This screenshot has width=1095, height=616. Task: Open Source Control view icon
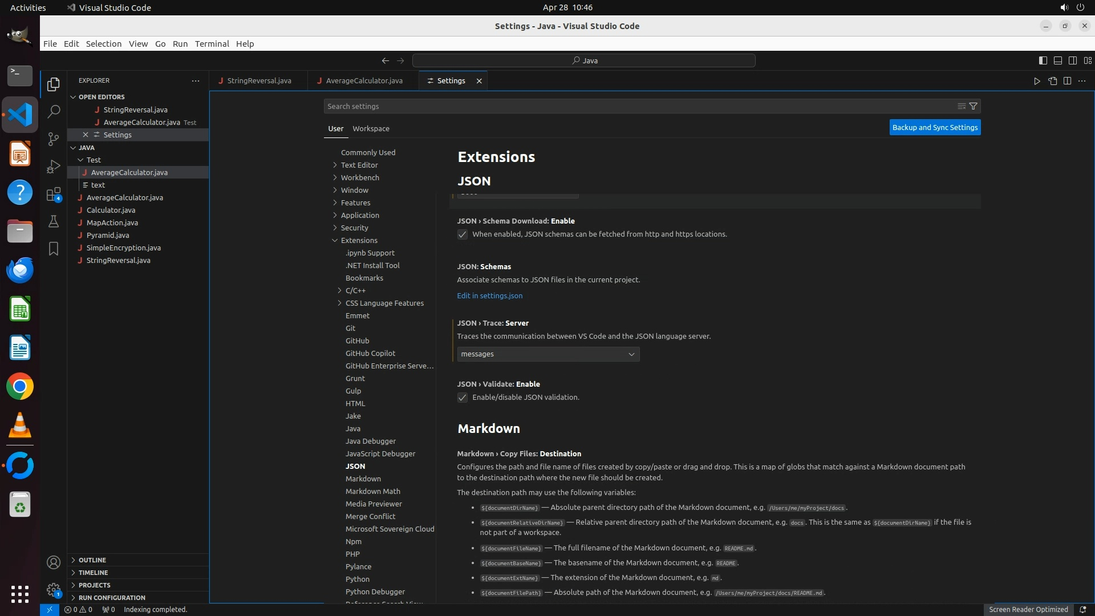click(54, 139)
